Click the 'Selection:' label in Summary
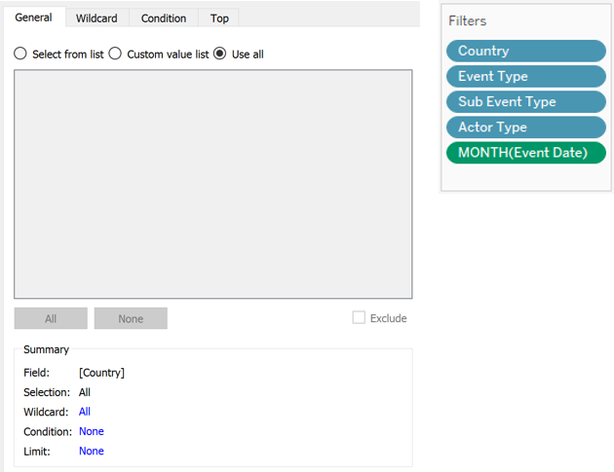 coord(47,392)
